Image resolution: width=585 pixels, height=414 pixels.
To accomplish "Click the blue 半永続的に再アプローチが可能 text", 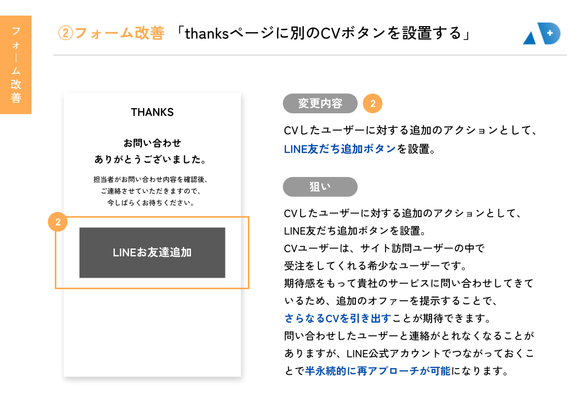I will 377,371.
